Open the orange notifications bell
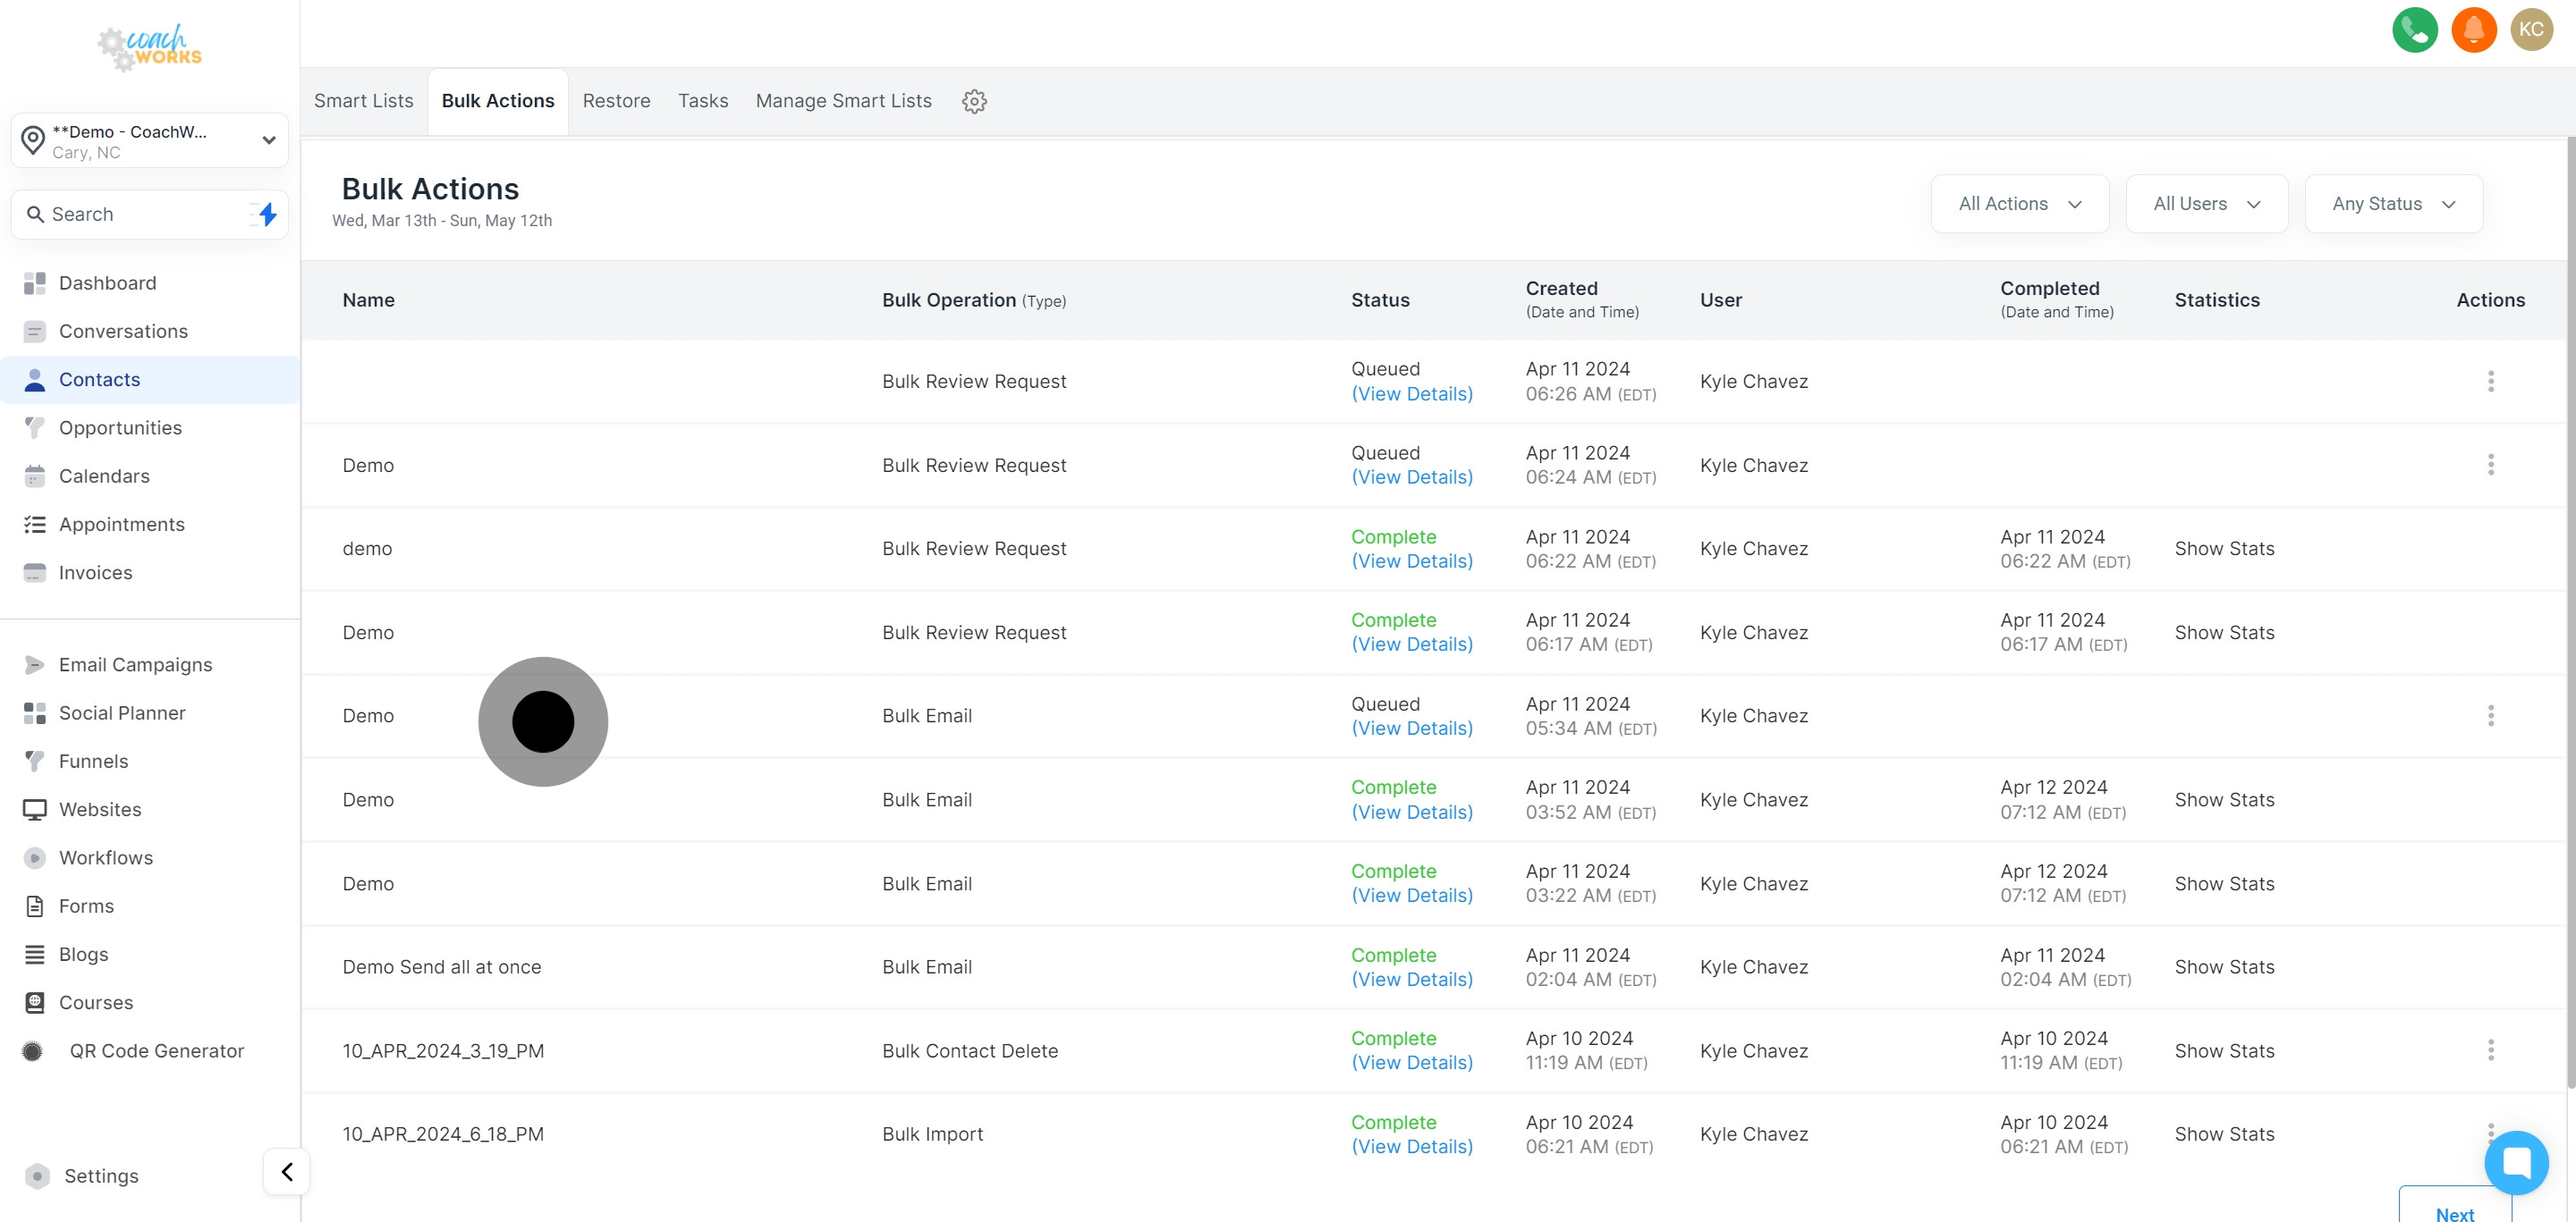 pyautogui.click(x=2473, y=29)
